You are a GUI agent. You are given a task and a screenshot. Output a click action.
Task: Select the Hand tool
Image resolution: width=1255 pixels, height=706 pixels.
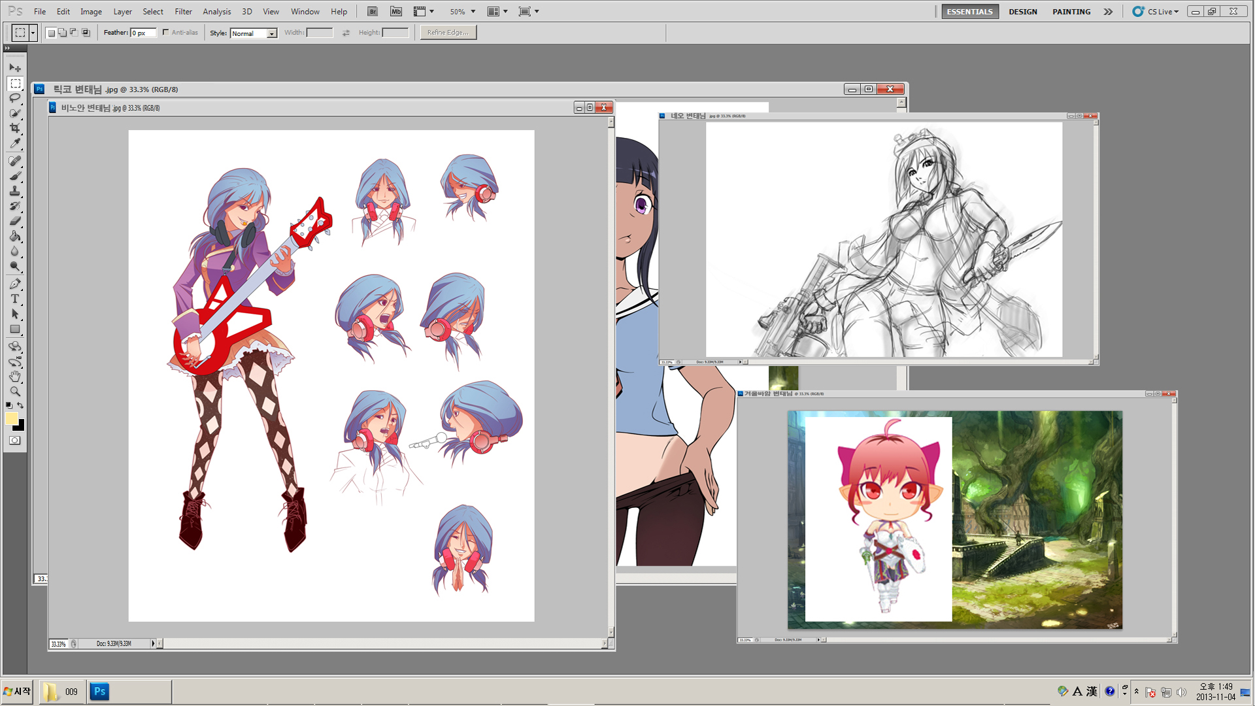(15, 377)
